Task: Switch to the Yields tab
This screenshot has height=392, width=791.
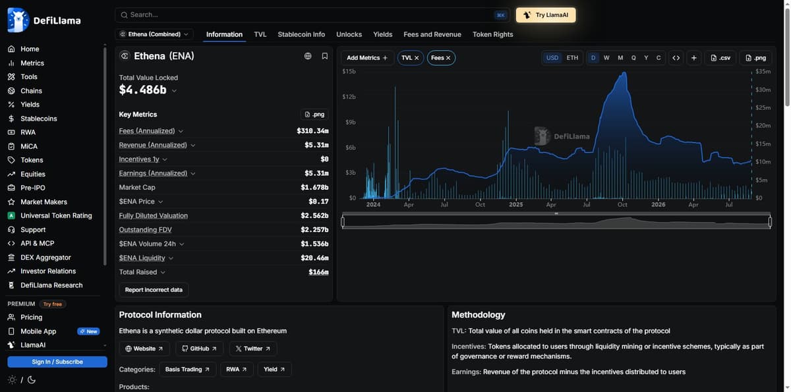Action: tap(383, 34)
